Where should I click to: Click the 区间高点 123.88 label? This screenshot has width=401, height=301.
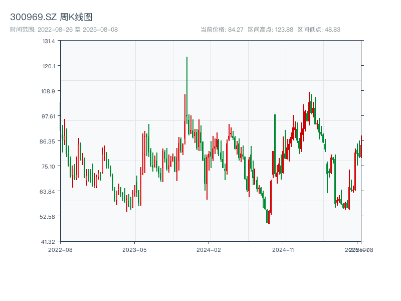[271, 30]
